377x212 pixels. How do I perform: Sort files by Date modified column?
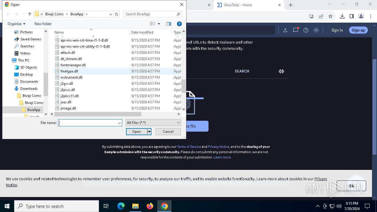(x=151, y=32)
